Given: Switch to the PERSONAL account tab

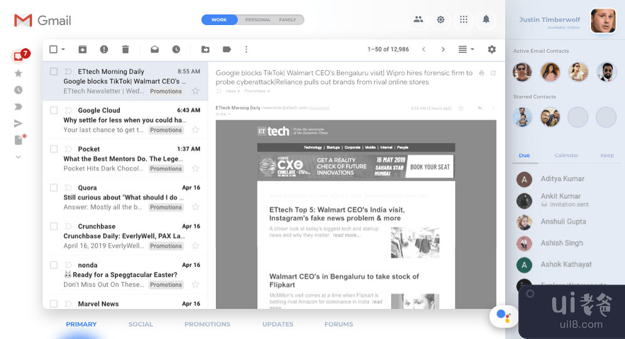Looking at the screenshot, I should (258, 19).
